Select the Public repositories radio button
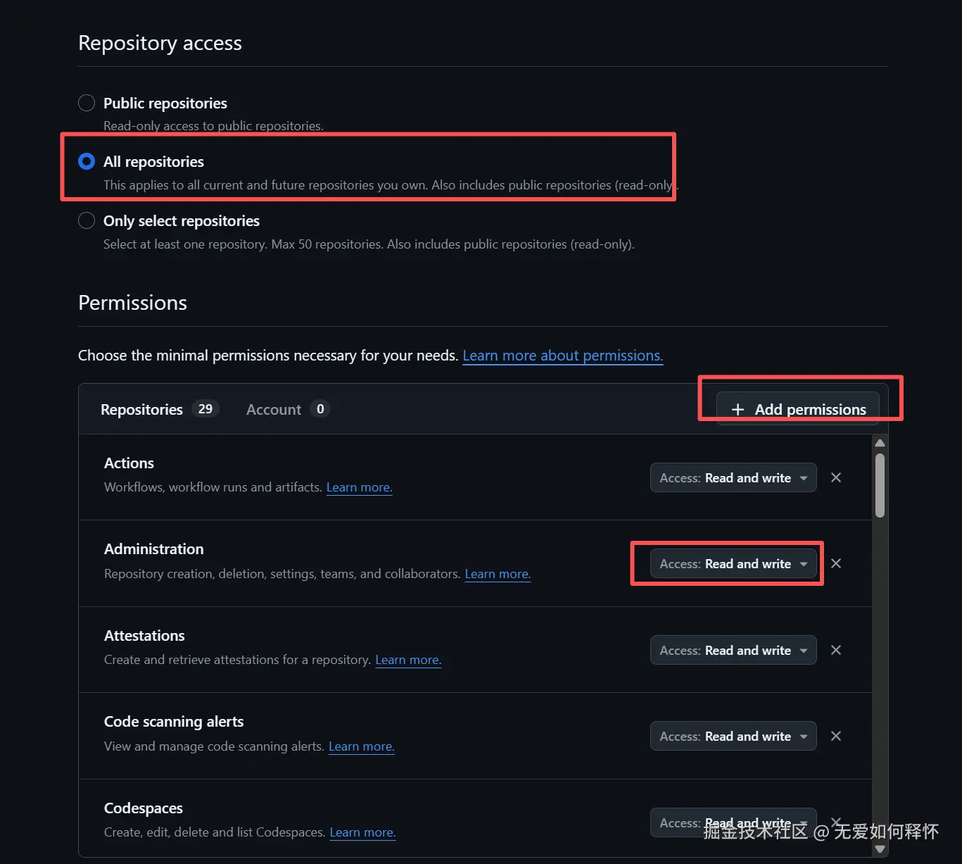Viewport: 962px width, 864px height. coord(87,103)
